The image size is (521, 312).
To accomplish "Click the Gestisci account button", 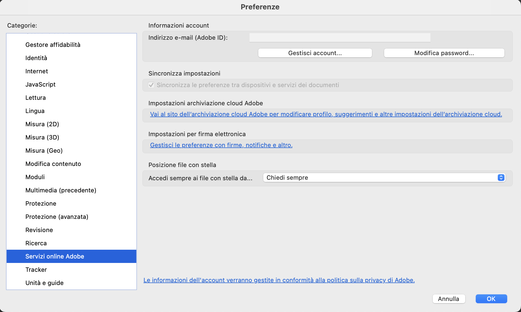I will point(315,53).
